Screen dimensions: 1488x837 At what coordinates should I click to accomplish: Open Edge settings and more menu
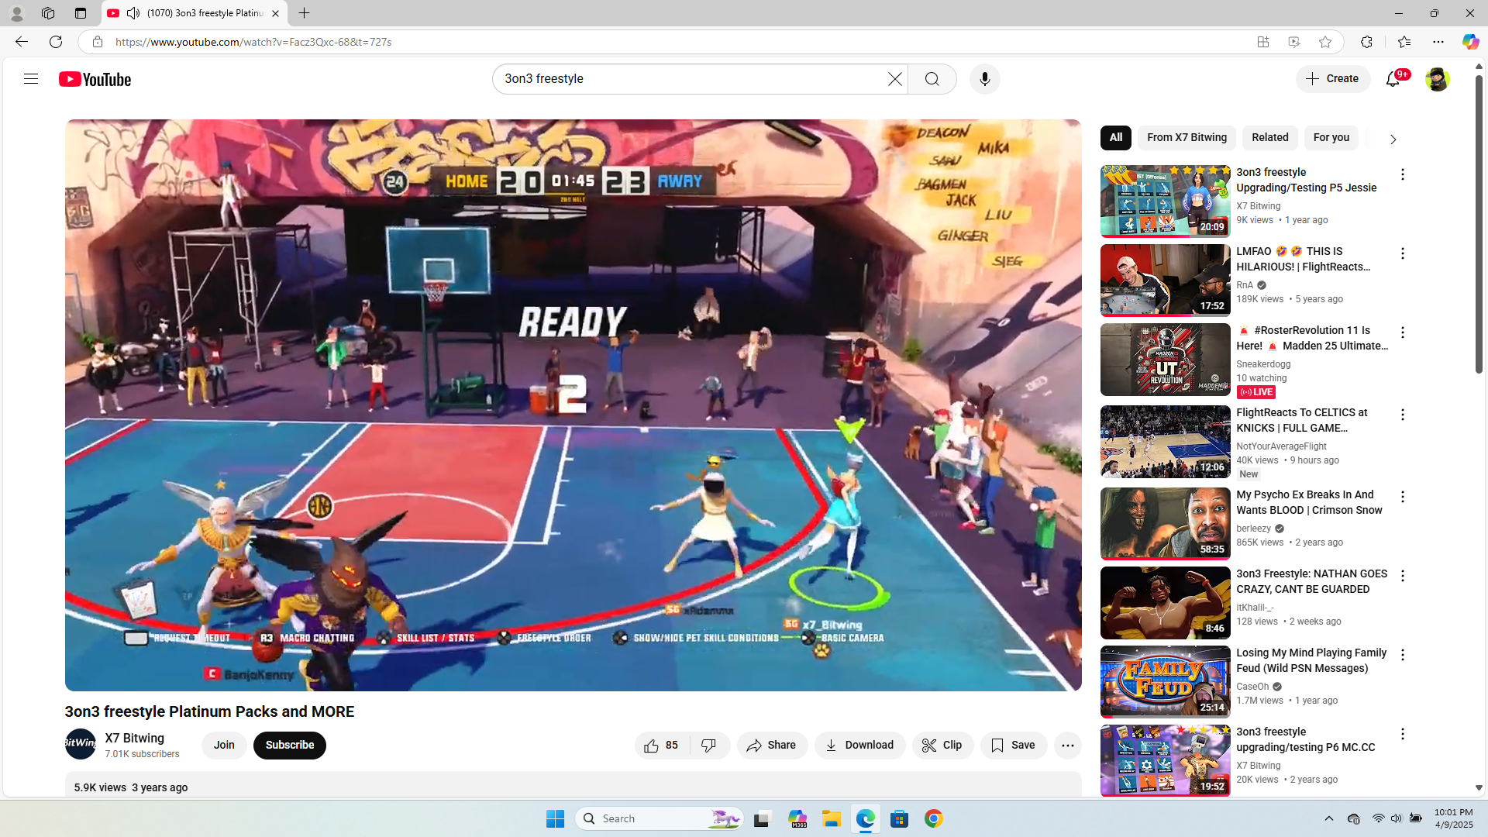click(1438, 42)
